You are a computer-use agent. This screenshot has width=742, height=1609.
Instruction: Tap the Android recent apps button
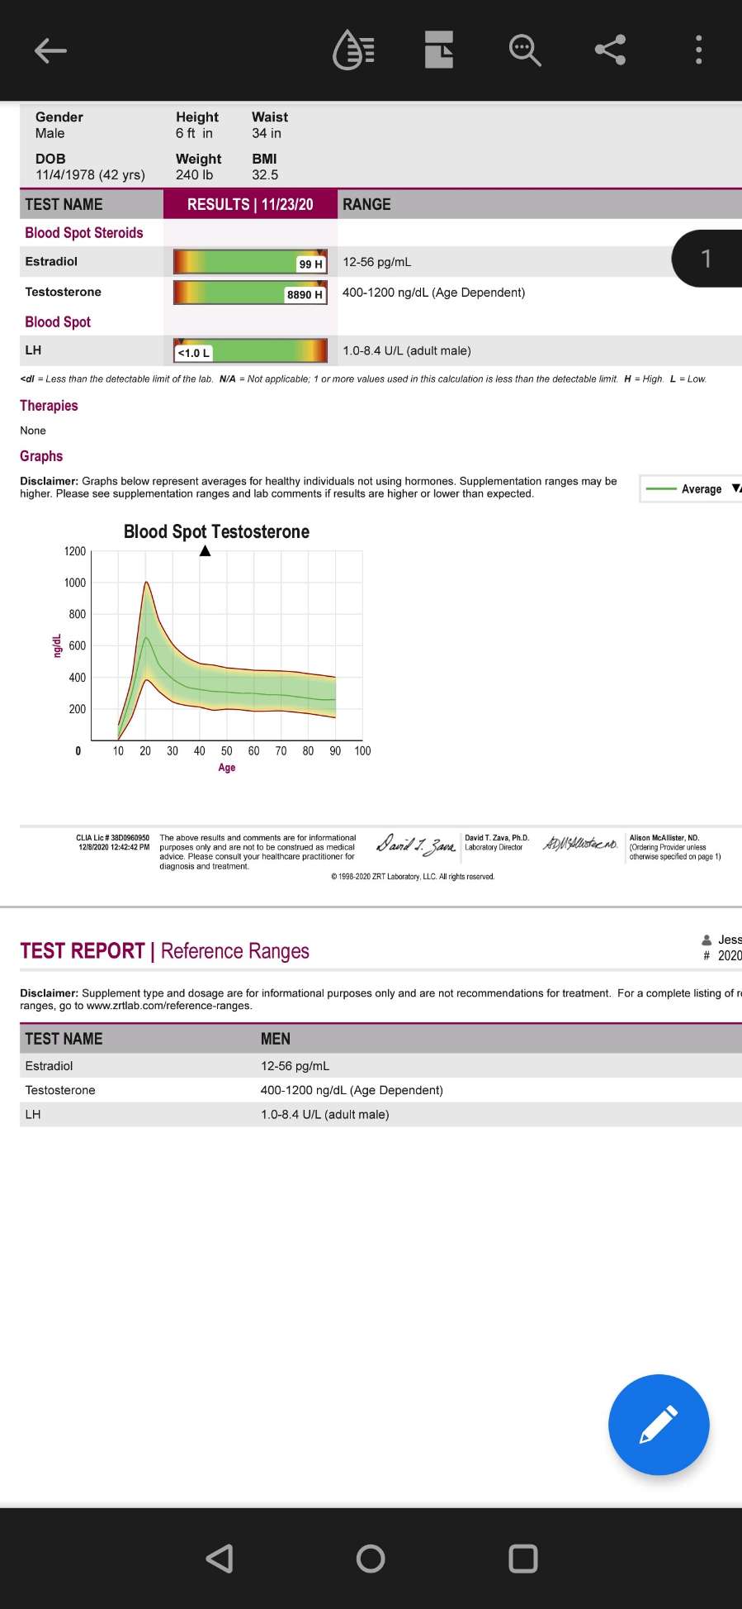click(x=523, y=1559)
